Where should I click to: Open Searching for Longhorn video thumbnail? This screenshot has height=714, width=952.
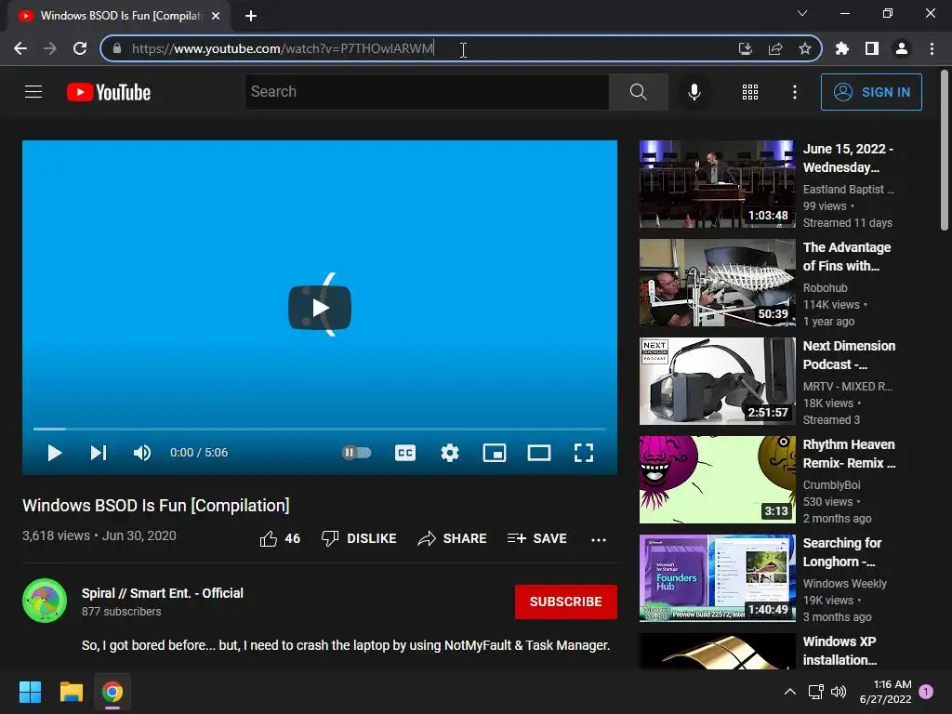[717, 578]
